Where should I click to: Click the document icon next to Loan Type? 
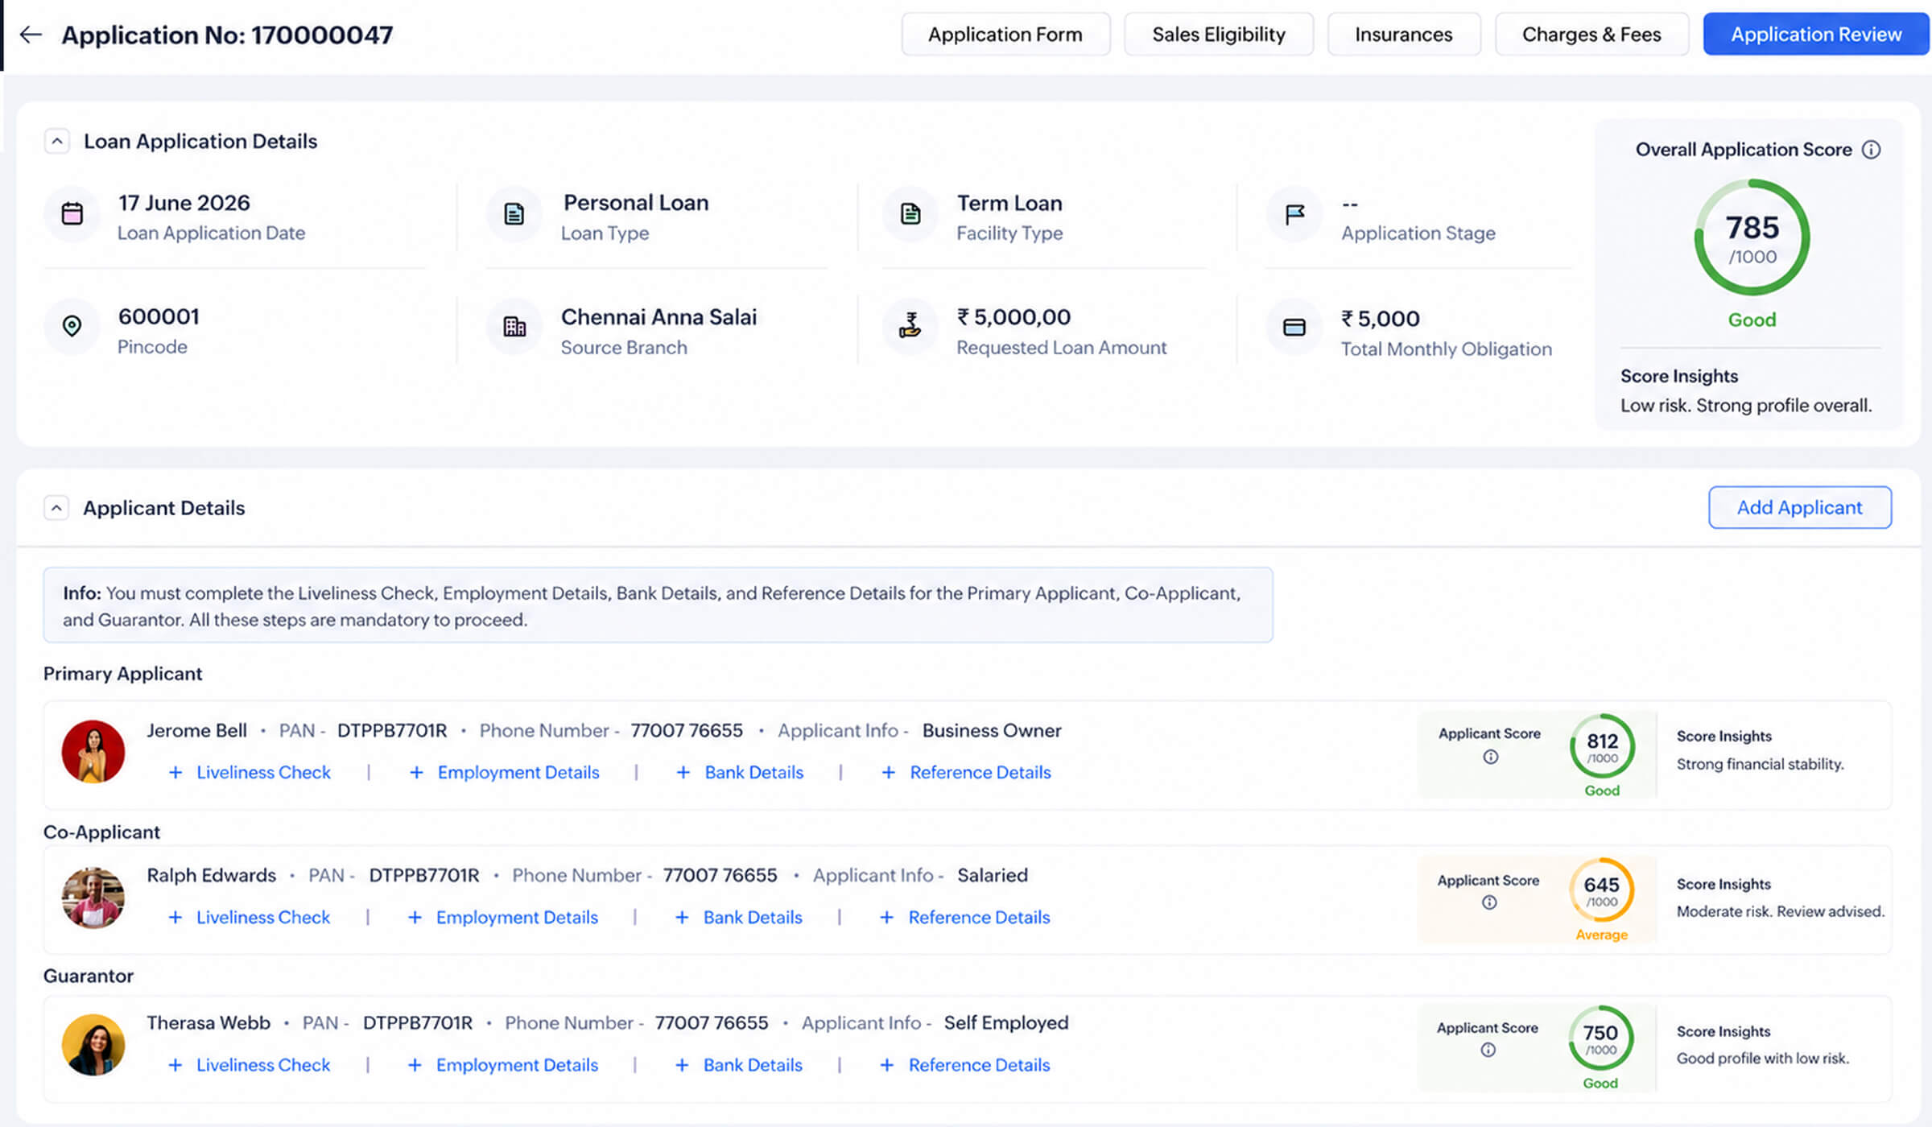pyautogui.click(x=514, y=214)
